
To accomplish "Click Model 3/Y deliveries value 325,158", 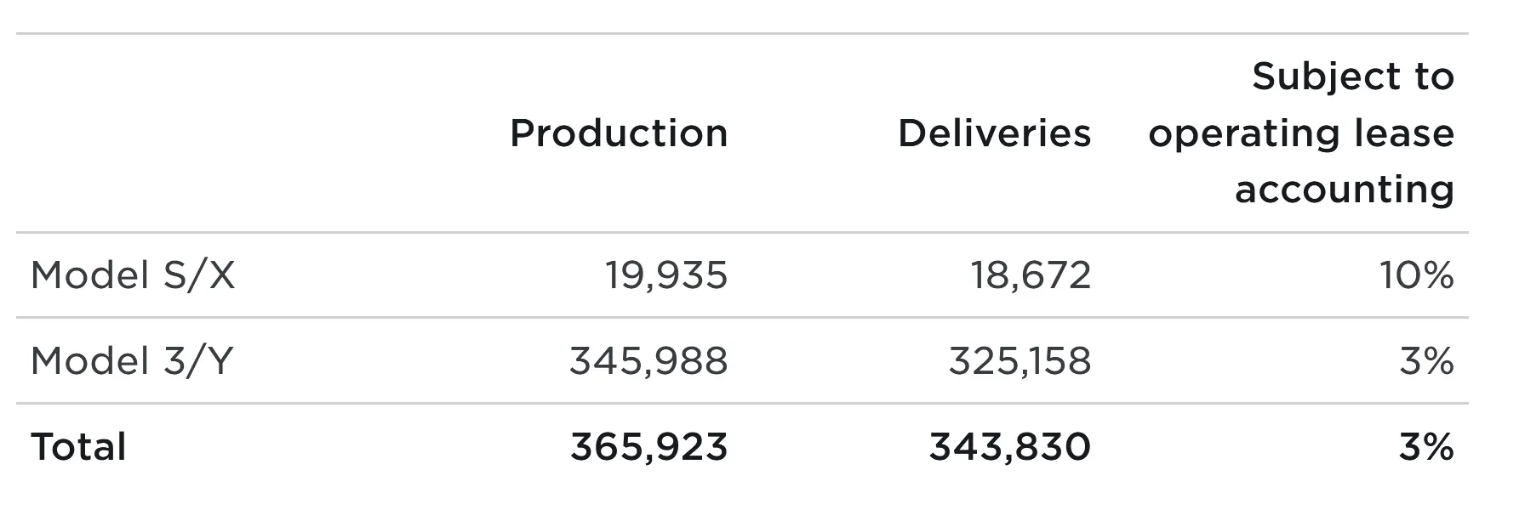I will coord(1020,361).
